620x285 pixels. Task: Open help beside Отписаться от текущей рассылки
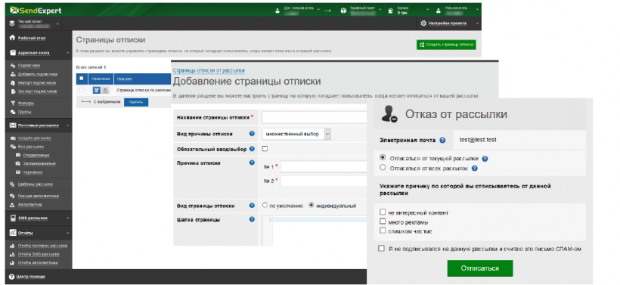[x=485, y=159]
